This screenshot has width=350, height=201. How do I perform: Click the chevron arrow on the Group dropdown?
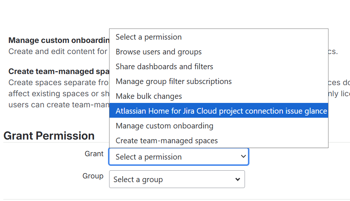pos(238,180)
